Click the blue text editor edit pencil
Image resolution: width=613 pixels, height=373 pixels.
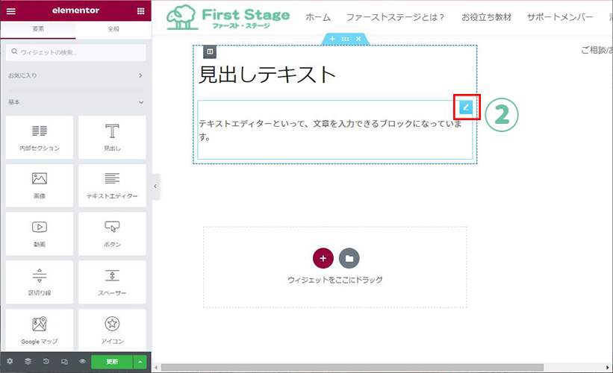466,107
